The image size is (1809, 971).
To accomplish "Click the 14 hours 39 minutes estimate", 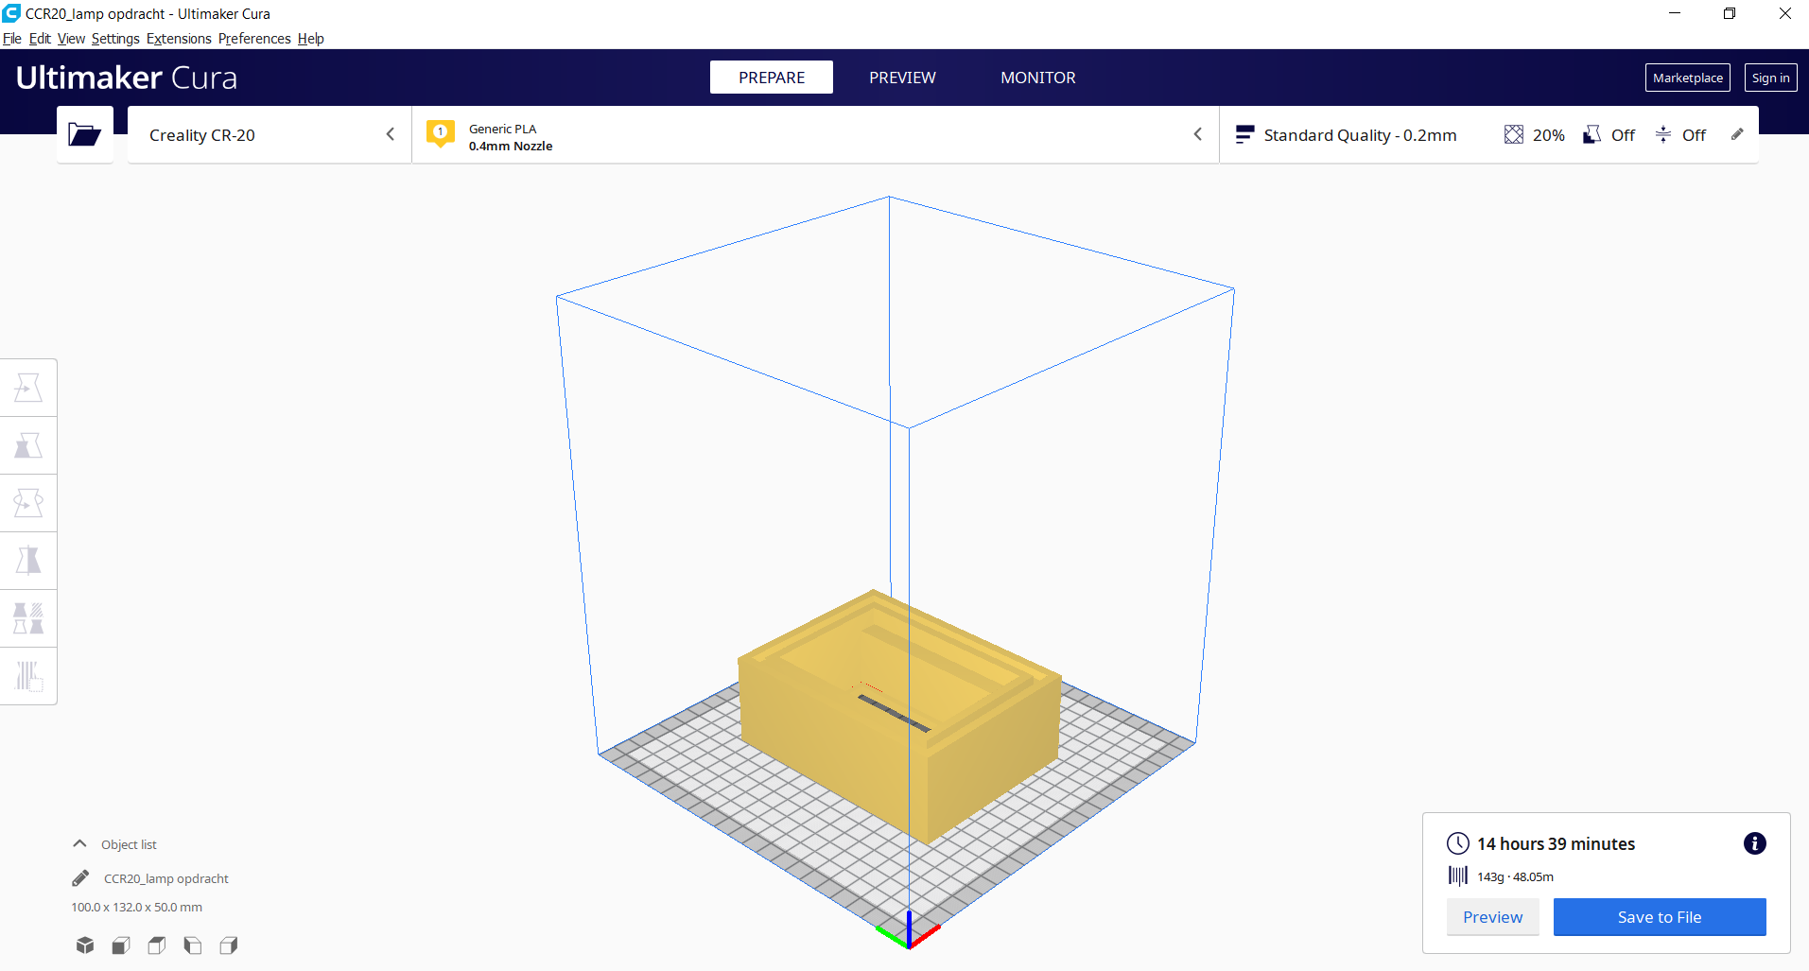I will point(1557,843).
